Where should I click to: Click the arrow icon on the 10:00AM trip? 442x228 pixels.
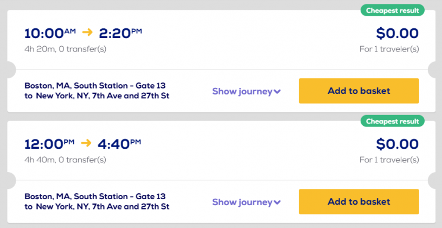tap(88, 33)
